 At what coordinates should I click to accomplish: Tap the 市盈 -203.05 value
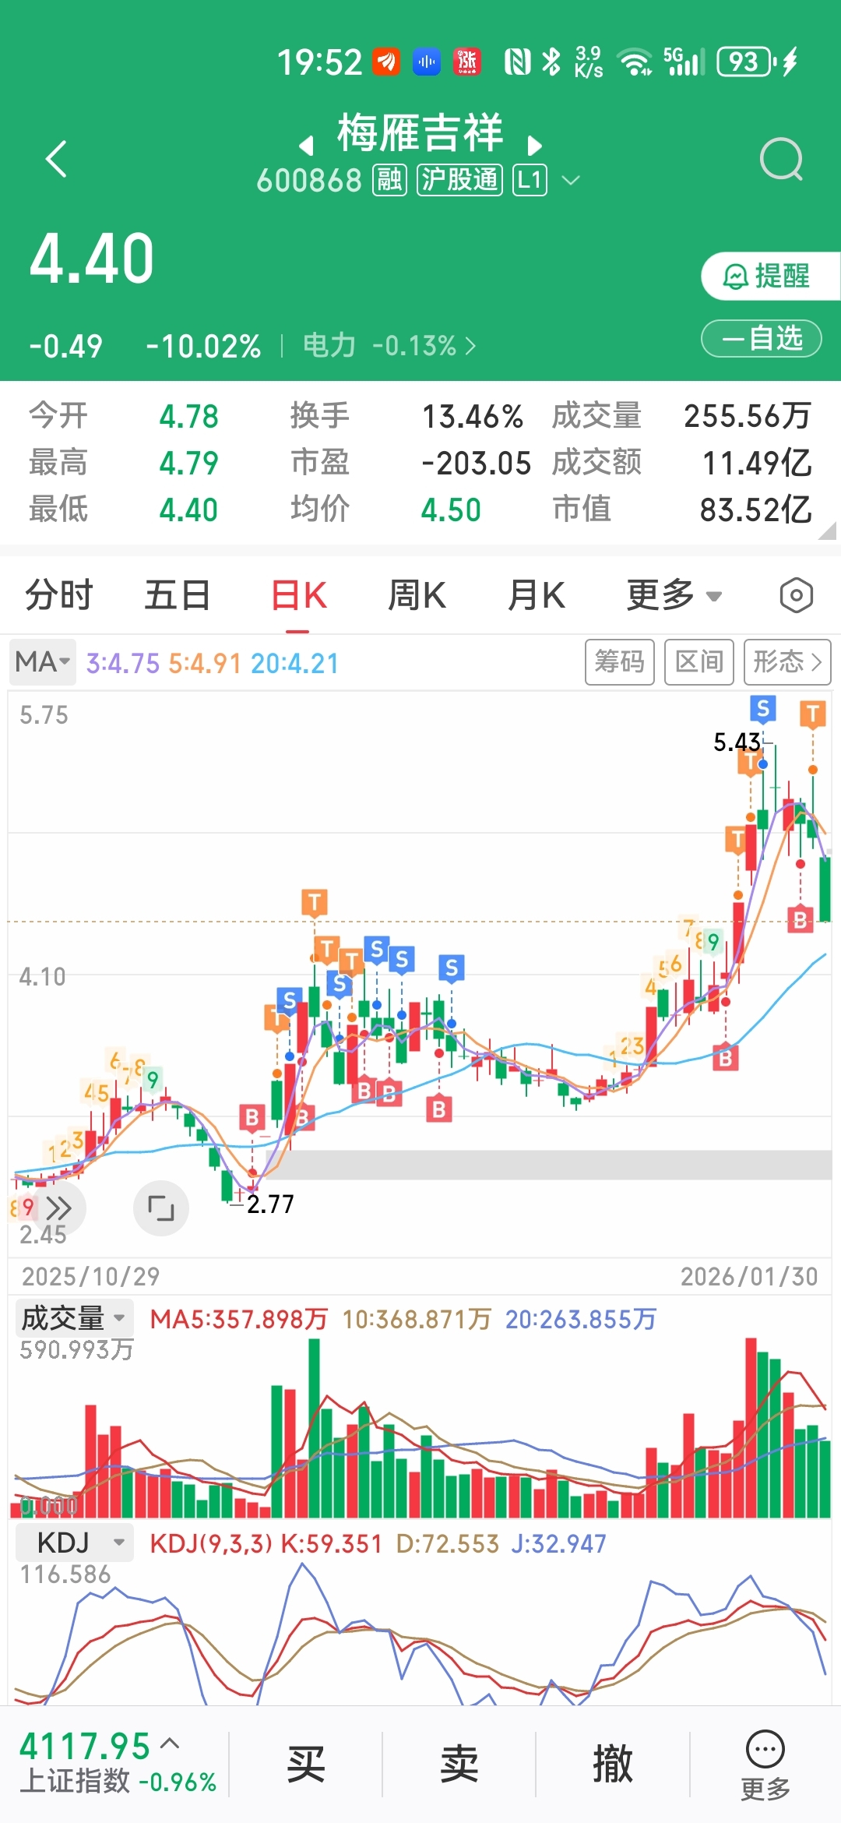tap(476, 464)
